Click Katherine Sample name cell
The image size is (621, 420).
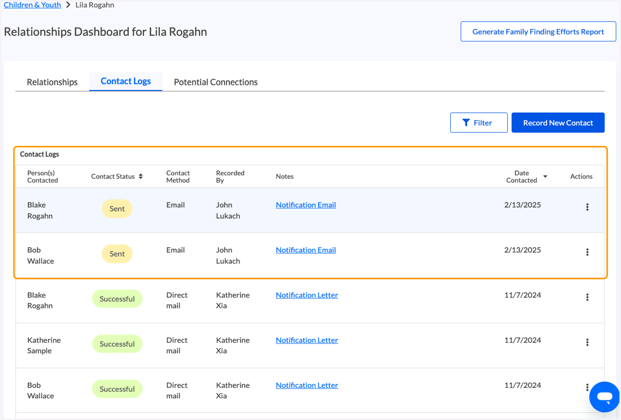pos(44,345)
